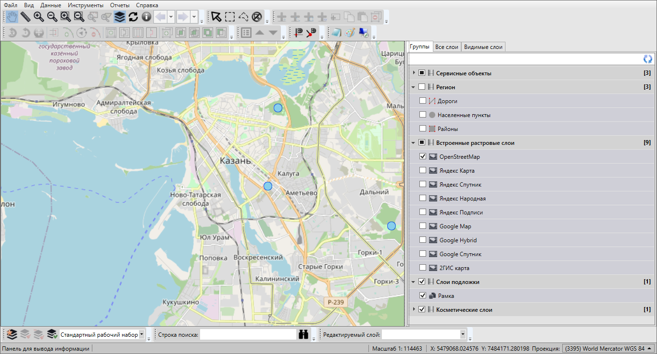
Task: Click the round information icon
Action: click(146, 17)
